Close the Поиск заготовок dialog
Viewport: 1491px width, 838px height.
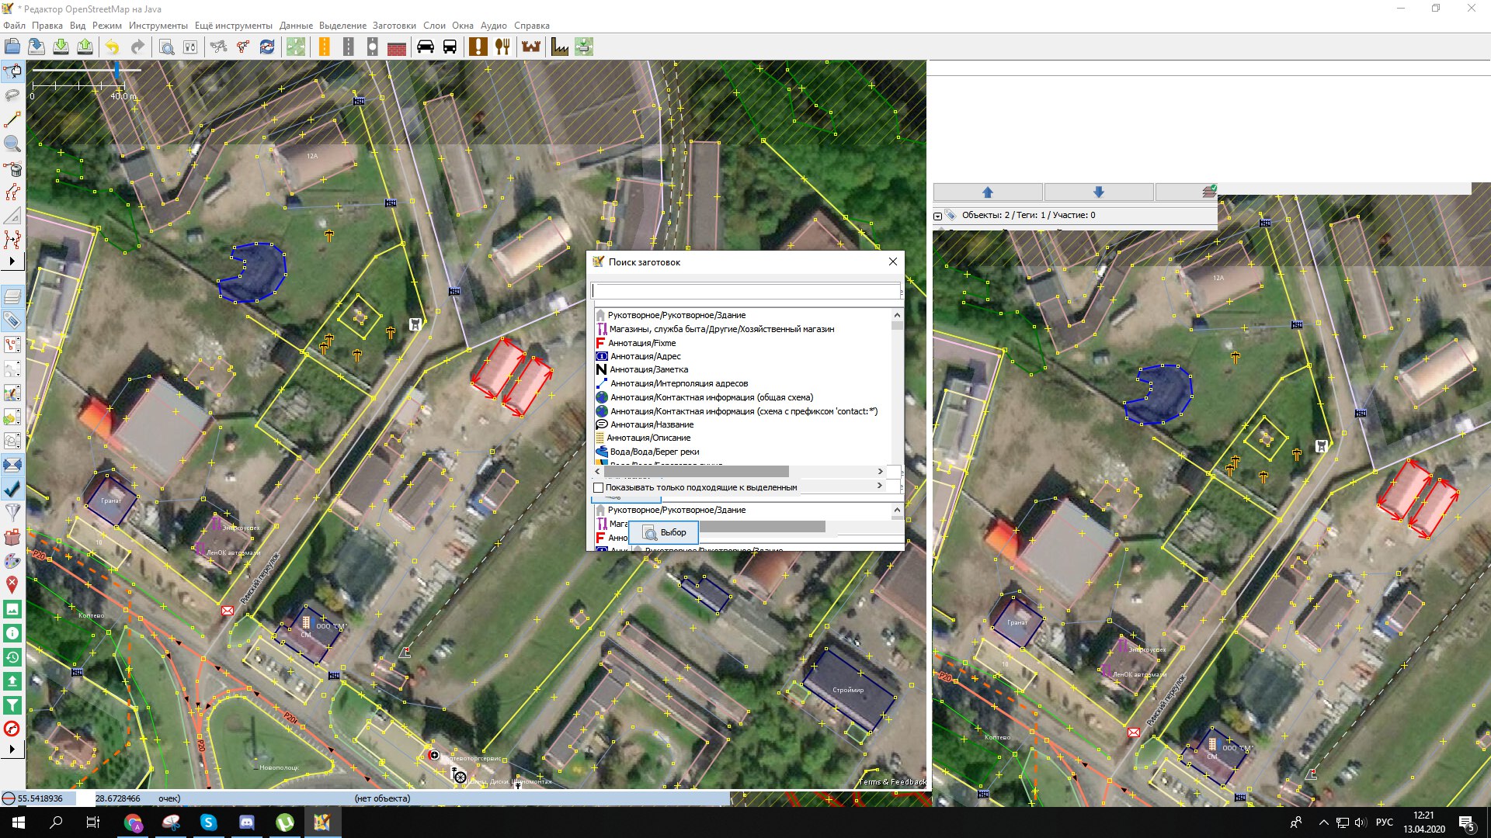tap(893, 261)
